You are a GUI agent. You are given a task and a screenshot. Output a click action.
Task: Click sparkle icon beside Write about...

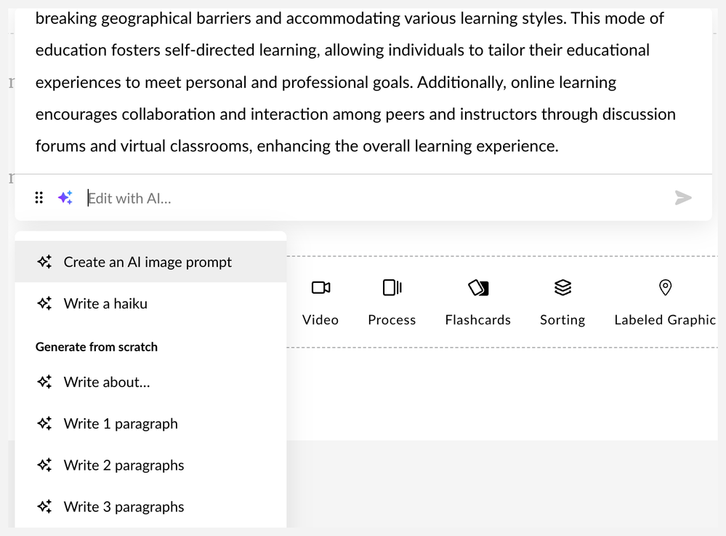44,383
